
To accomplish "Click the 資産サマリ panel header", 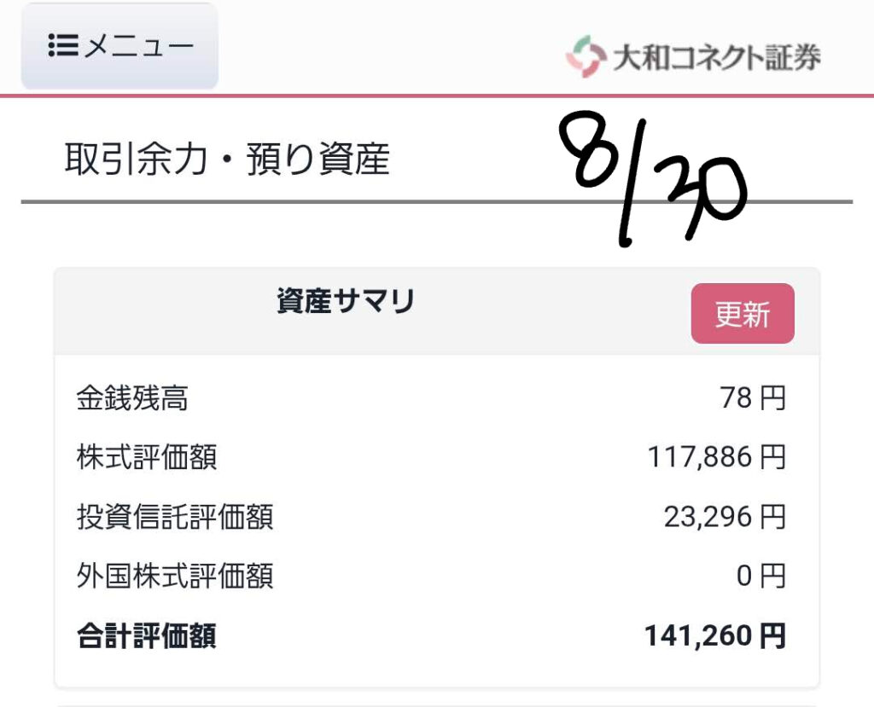I will pos(437,311).
